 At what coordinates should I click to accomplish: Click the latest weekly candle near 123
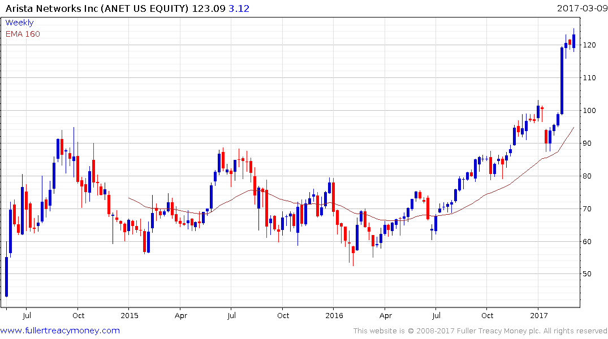(574, 41)
